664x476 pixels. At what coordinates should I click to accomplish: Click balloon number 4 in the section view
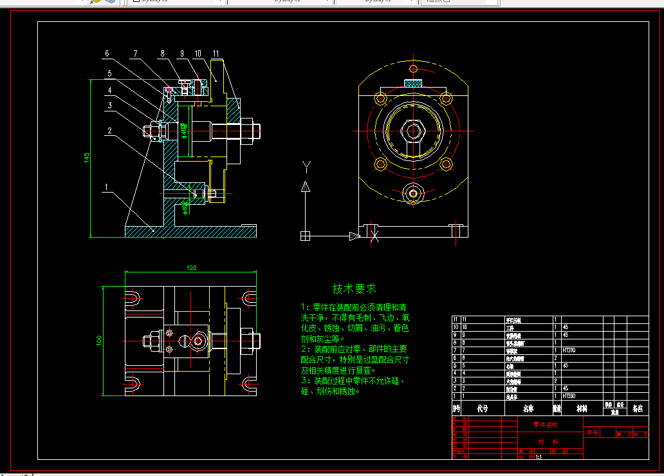(109, 90)
